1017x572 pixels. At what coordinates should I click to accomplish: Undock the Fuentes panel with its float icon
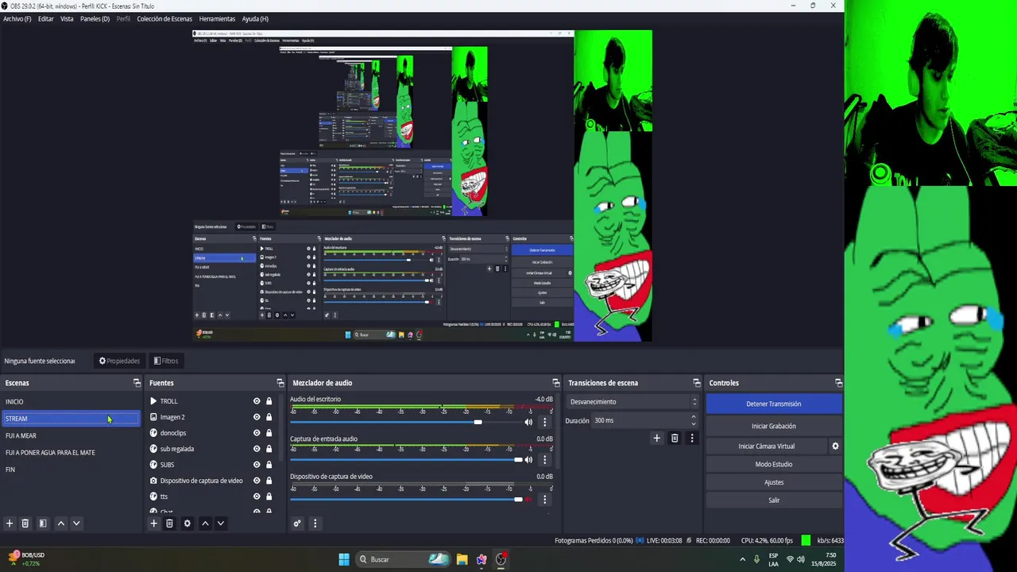[x=280, y=383]
